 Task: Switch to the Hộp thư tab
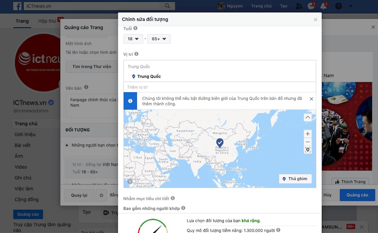click(x=47, y=21)
